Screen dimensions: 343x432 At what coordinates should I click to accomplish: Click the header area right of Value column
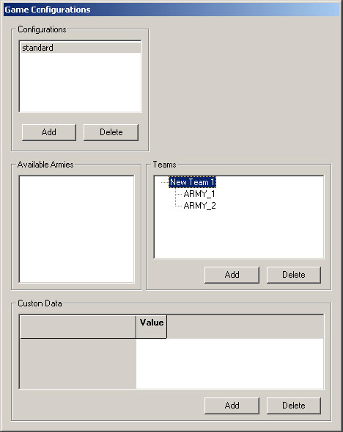[x=245, y=327]
